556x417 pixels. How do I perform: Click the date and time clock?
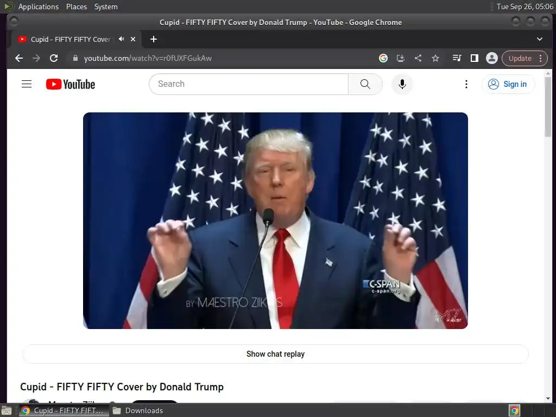pyautogui.click(x=525, y=7)
